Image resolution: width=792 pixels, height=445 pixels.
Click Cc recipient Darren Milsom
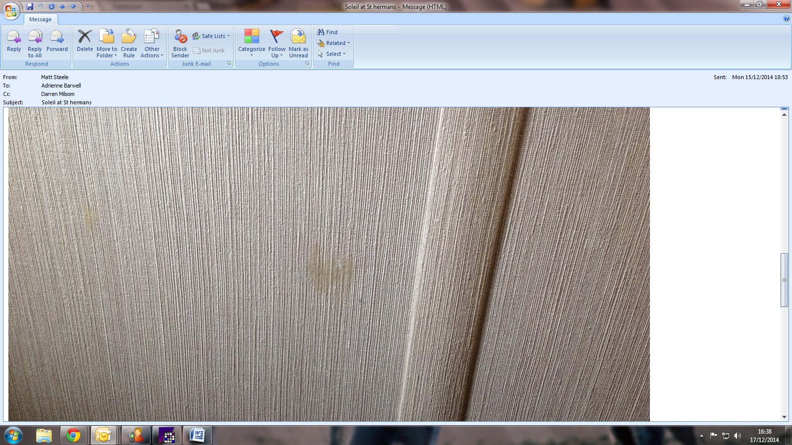point(58,94)
